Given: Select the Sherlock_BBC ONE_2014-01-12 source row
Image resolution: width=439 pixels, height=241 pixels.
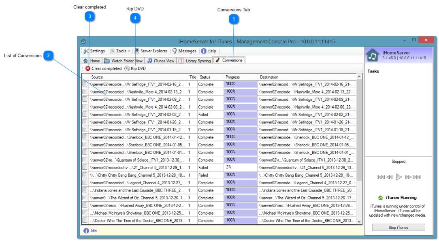Looking at the screenshot, I should click(138, 137).
